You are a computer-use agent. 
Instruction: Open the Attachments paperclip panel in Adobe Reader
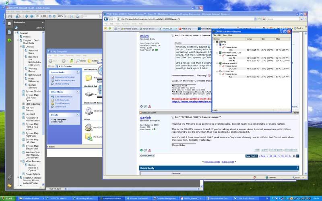pyautogui.click(x=9, y=177)
